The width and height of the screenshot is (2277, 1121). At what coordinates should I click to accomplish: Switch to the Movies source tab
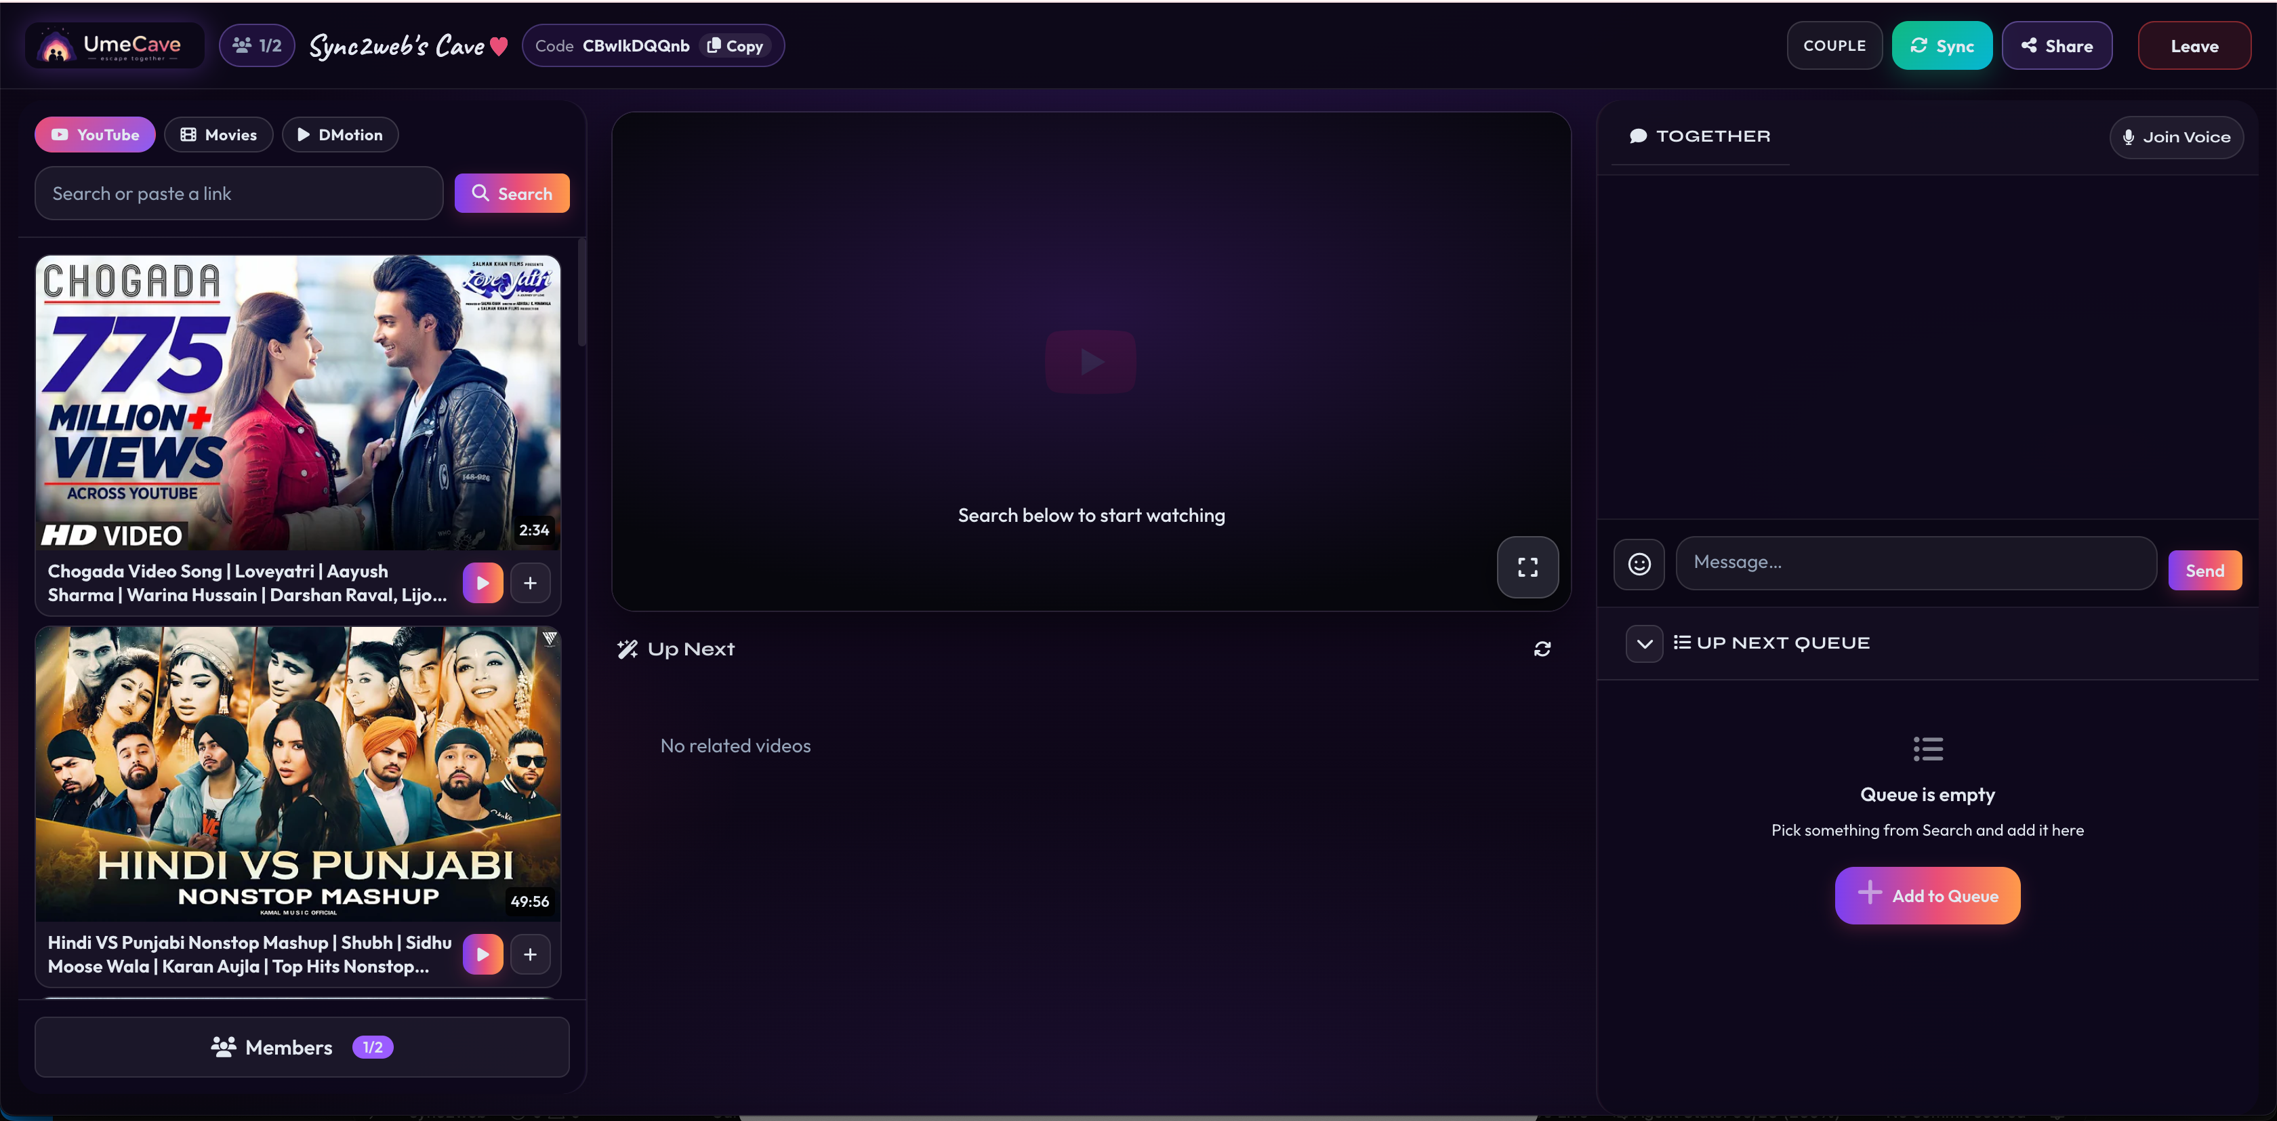[x=218, y=134]
